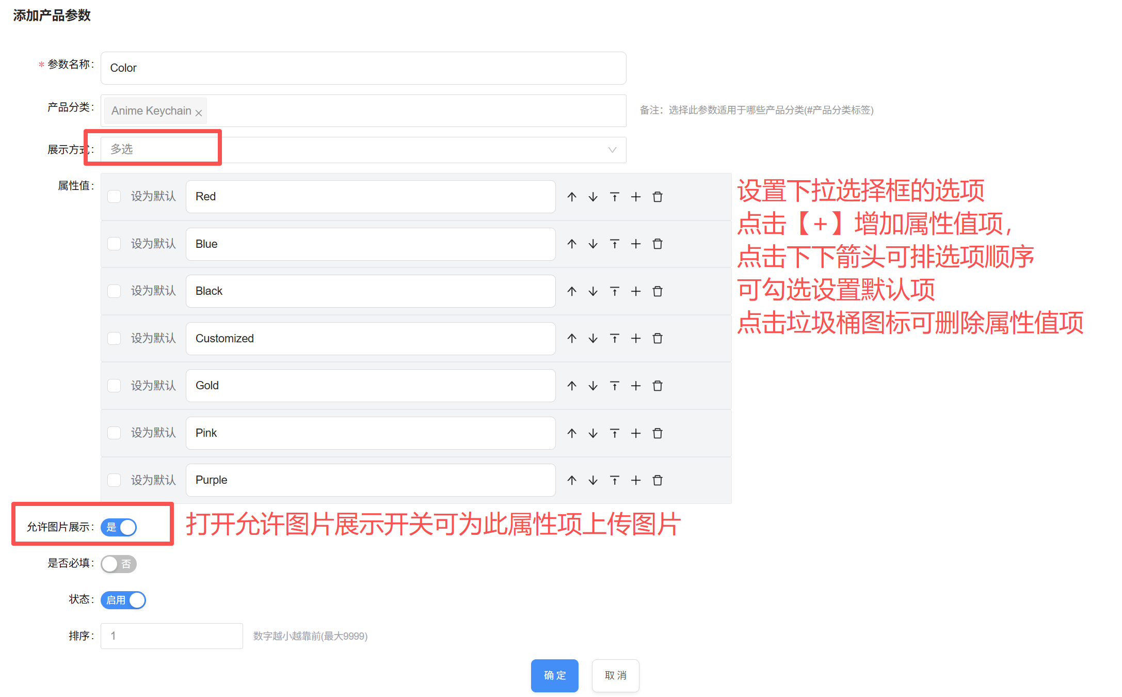Move Customized value to the top
Viewport: 1122px width, 697px height.
tap(614, 338)
